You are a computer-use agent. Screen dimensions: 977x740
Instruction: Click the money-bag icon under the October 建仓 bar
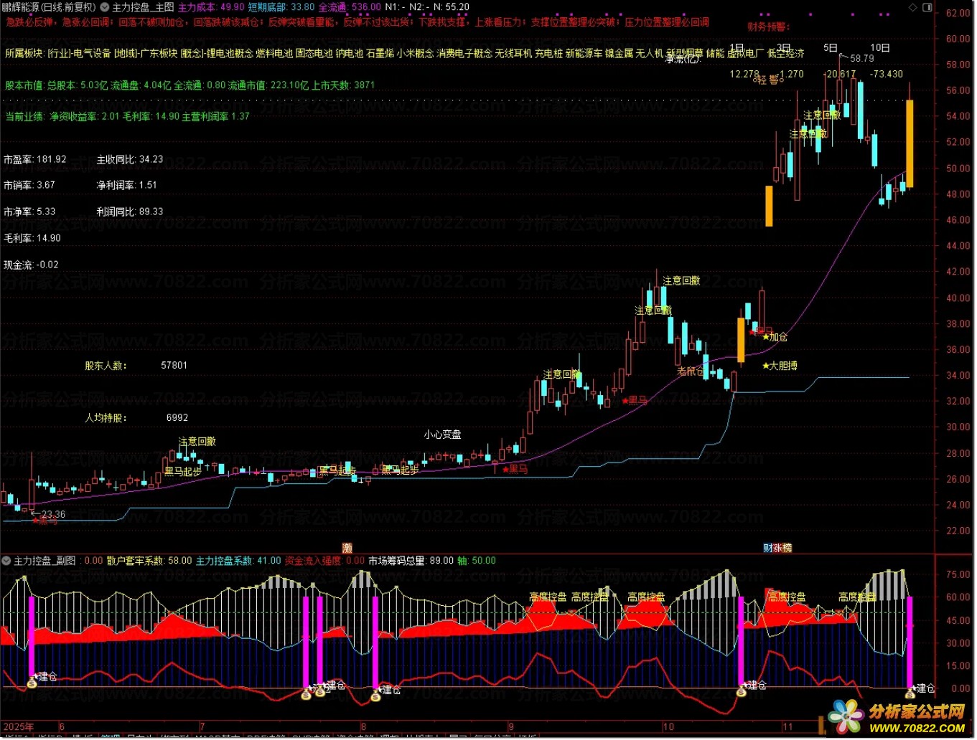click(x=742, y=693)
